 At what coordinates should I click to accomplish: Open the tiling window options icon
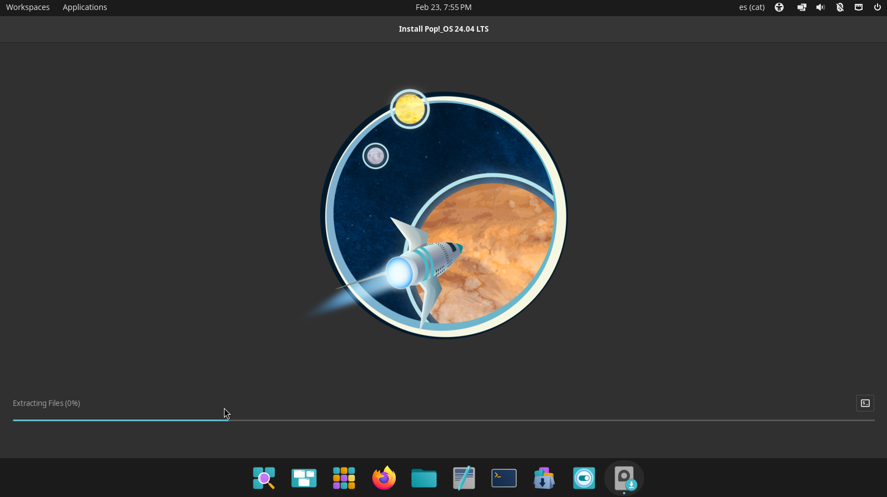(x=801, y=7)
